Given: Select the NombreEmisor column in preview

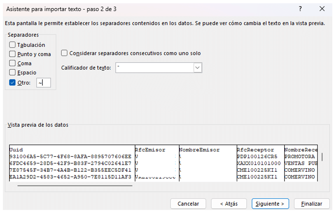Looking at the screenshot, I should 207,150.
